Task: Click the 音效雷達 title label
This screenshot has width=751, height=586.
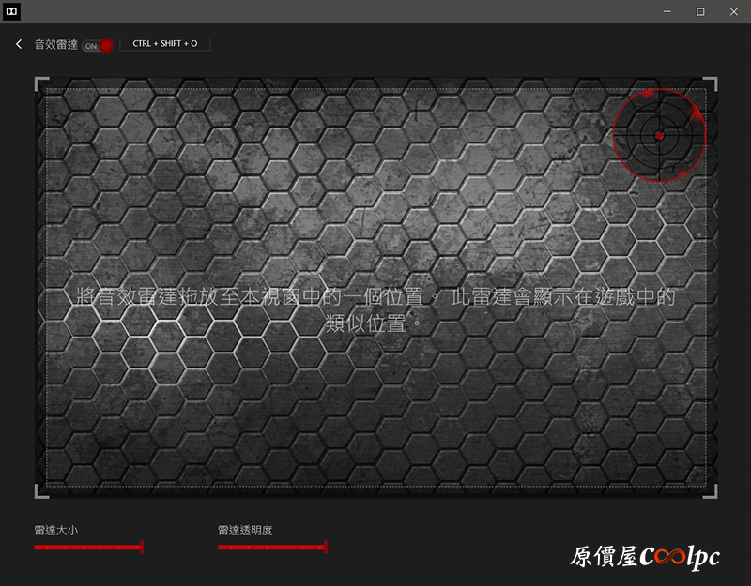Action: 56,44
